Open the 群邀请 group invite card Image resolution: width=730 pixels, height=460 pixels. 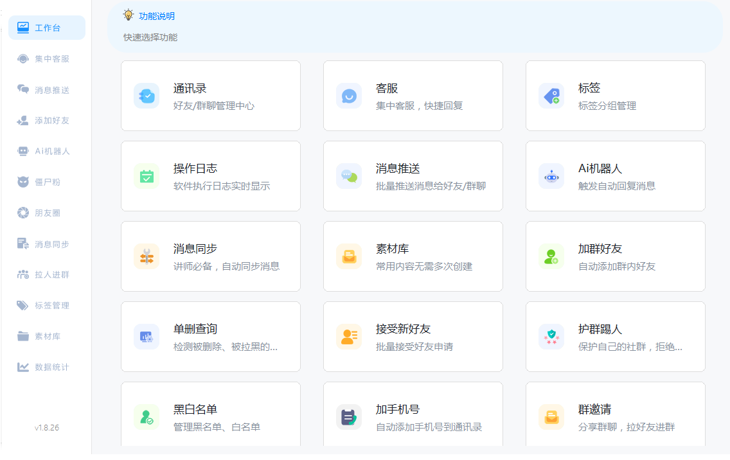615,416
